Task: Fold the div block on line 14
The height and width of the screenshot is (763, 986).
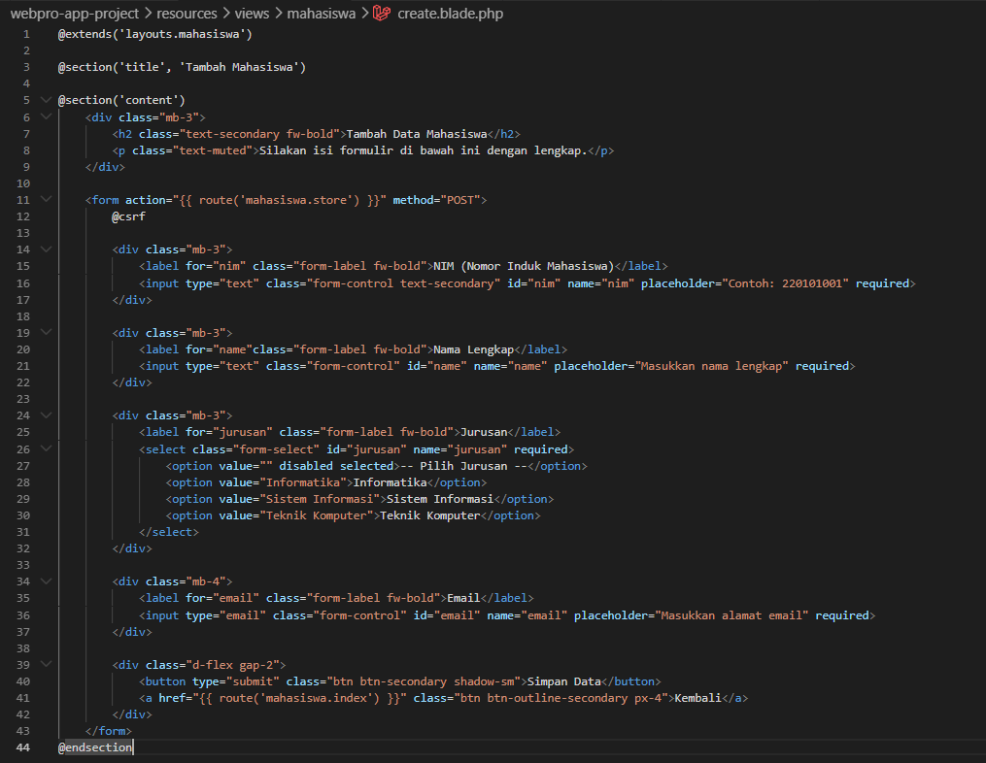Action: point(46,249)
